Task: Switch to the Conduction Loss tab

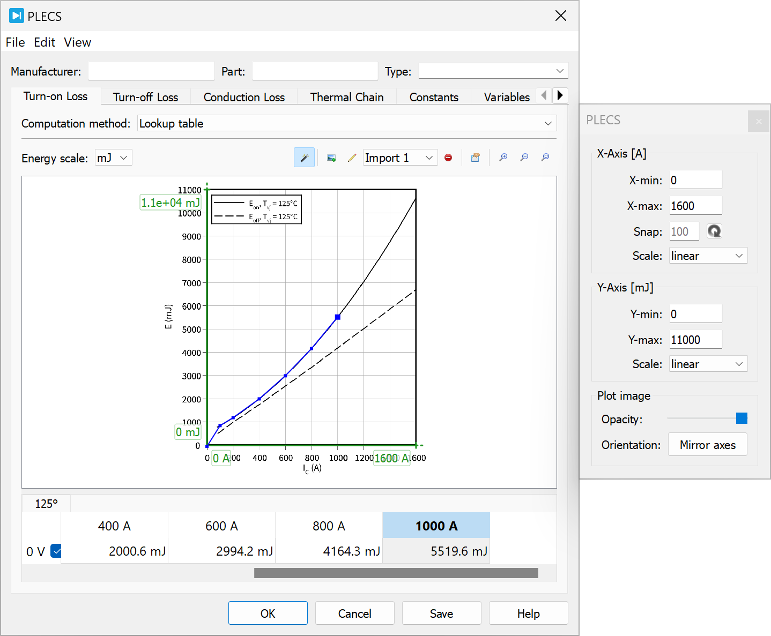Action: [244, 97]
